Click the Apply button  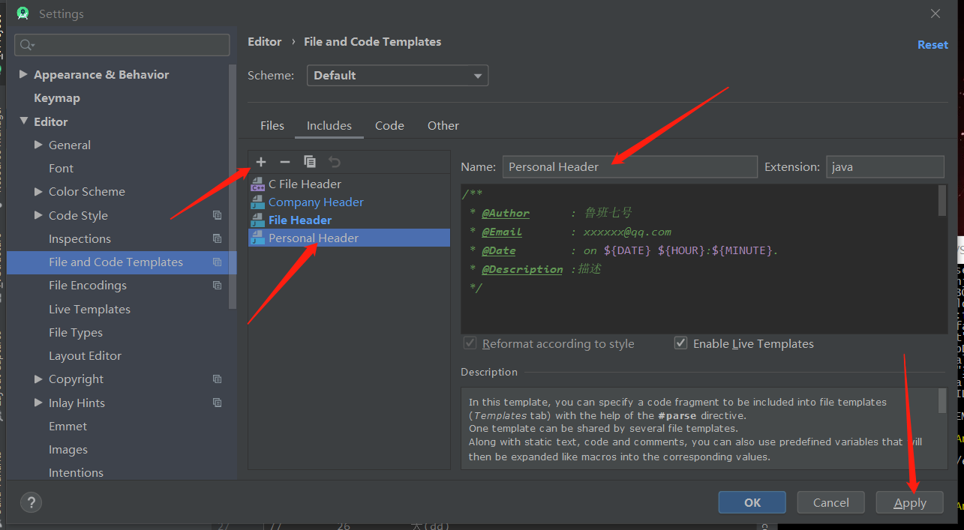[x=909, y=502]
